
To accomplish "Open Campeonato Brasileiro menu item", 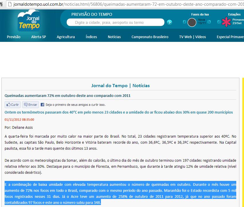I will click(150, 37).
